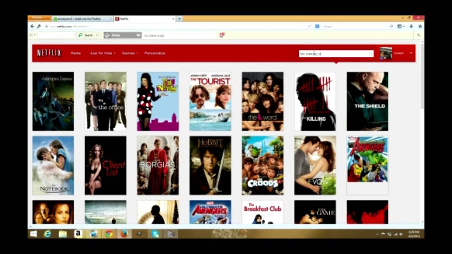Open a new tab with plus button
Image resolution: width=452 pixels, height=254 pixels.
(x=179, y=19)
